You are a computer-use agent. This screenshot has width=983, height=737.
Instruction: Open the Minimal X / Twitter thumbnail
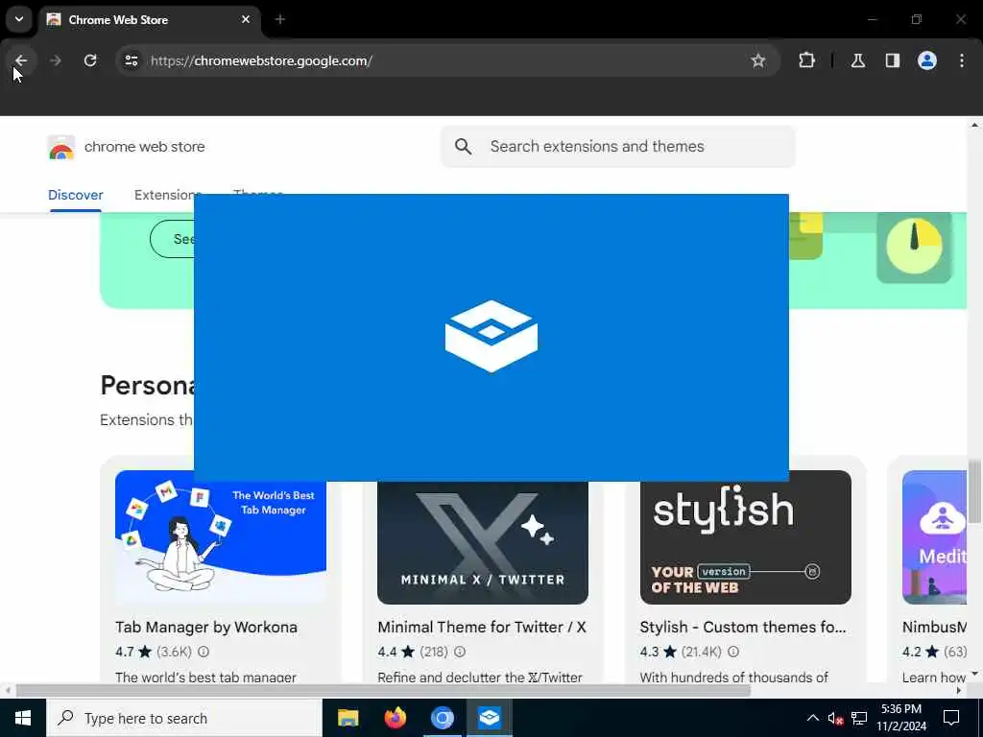pyautogui.click(x=483, y=543)
